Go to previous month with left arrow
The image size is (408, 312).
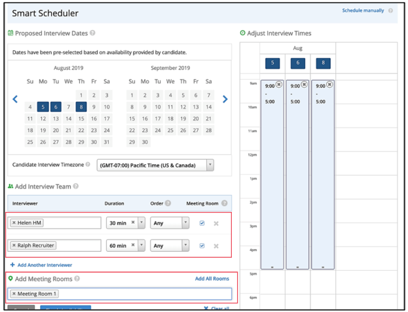click(x=15, y=99)
